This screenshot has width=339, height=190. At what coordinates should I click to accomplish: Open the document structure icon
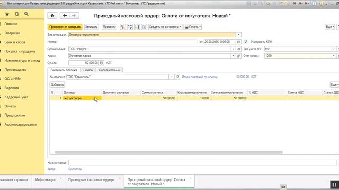coord(130,27)
